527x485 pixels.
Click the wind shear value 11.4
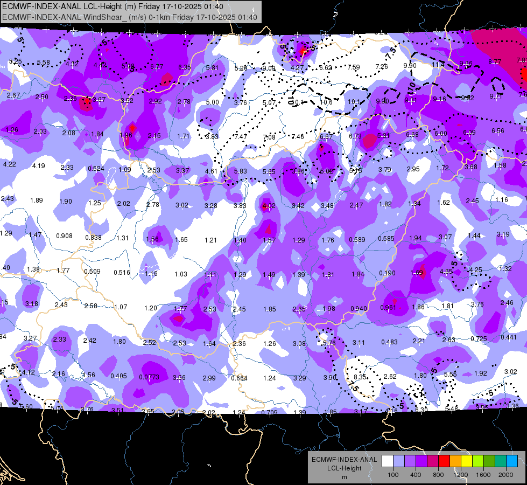coord(438,65)
